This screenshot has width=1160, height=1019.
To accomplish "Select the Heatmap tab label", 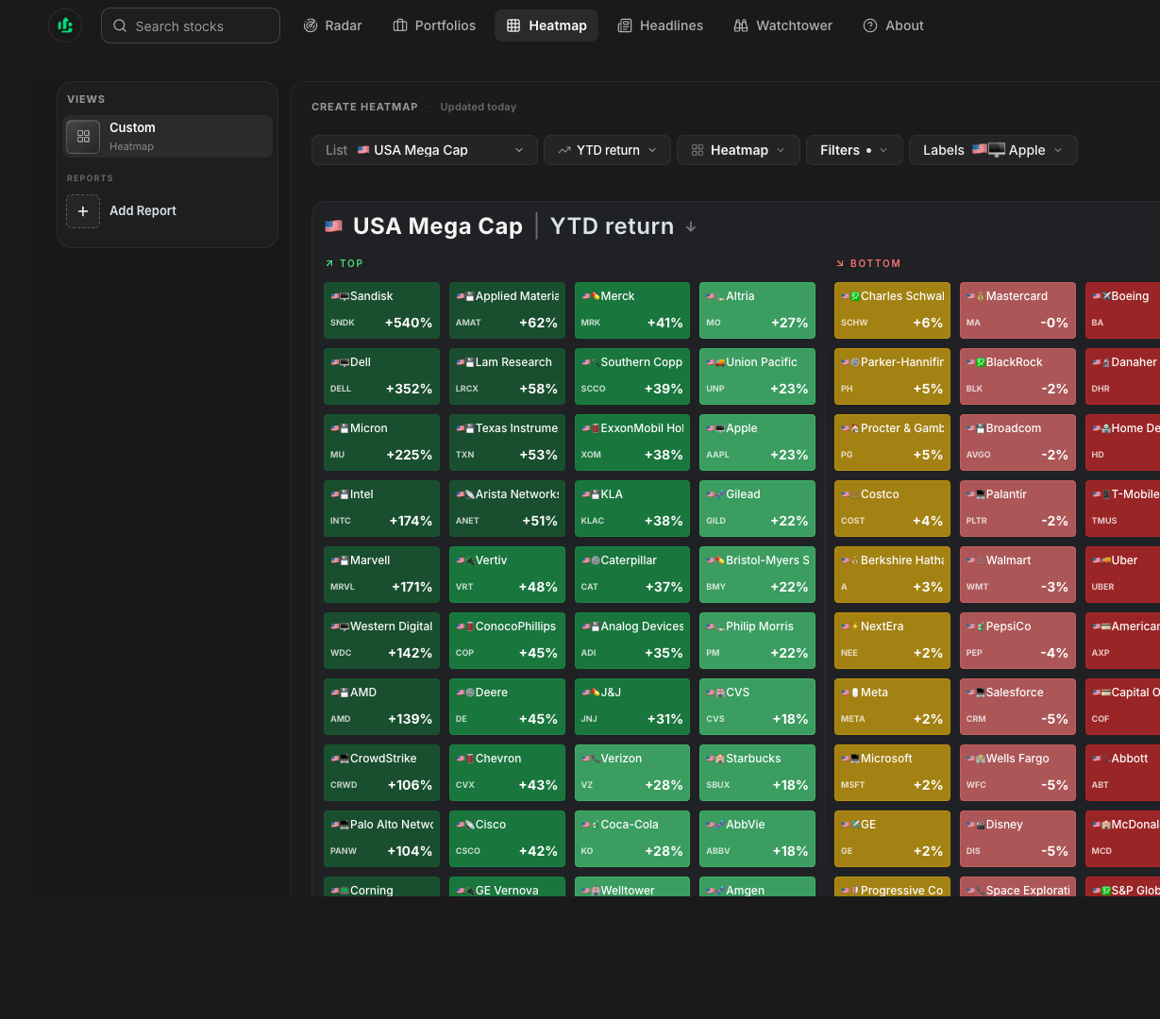I will [558, 25].
